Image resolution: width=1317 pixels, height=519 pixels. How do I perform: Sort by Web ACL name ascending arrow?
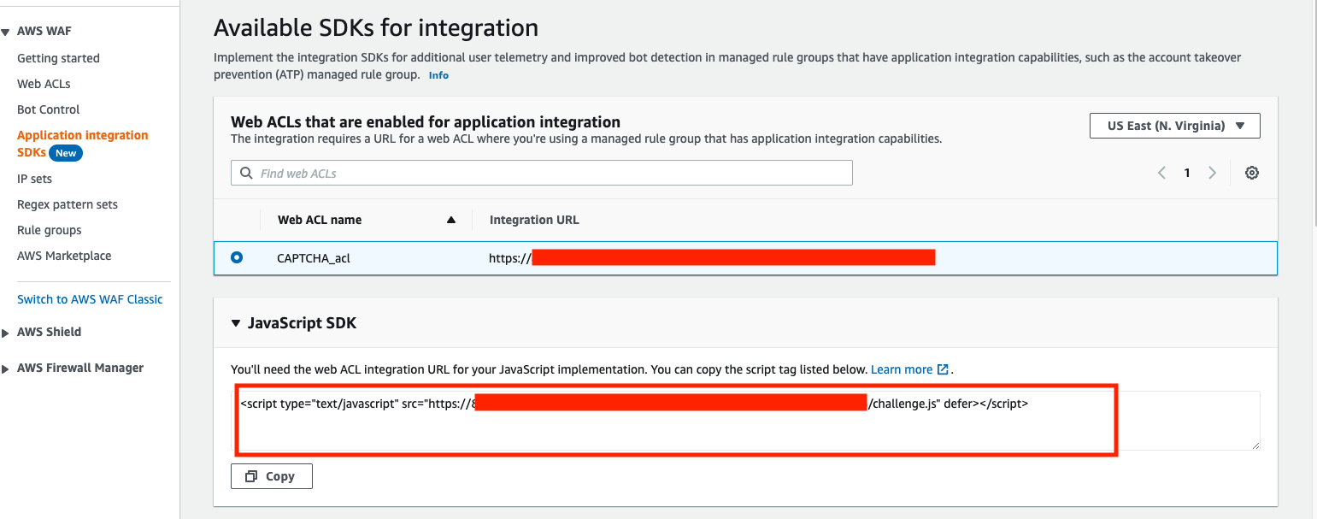(x=451, y=220)
